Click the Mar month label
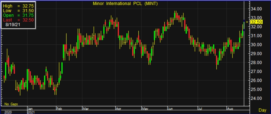This screenshot has height=114, width=271. [86, 108]
